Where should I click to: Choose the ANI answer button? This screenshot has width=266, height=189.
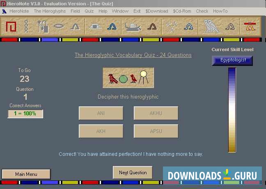pyautogui.click(x=101, y=113)
